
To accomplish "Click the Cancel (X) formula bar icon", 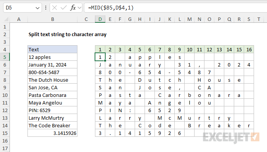I will [55, 8].
